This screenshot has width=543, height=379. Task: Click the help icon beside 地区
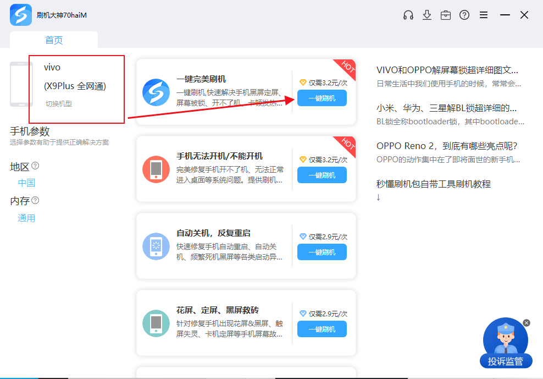35,166
